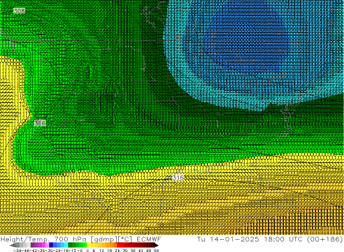This screenshot has height=252, width=344.
Task: Click the [gdmp] unit label
Action: click(104, 239)
